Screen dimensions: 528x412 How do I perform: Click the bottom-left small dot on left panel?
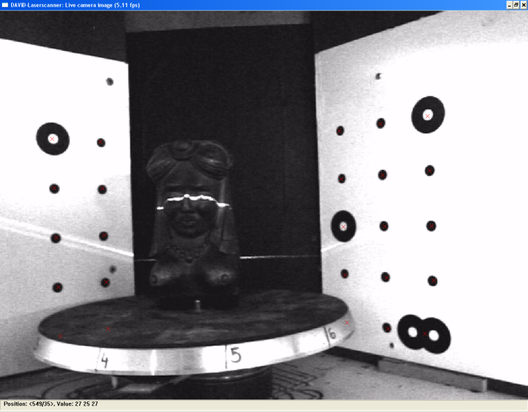click(x=57, y=287)
